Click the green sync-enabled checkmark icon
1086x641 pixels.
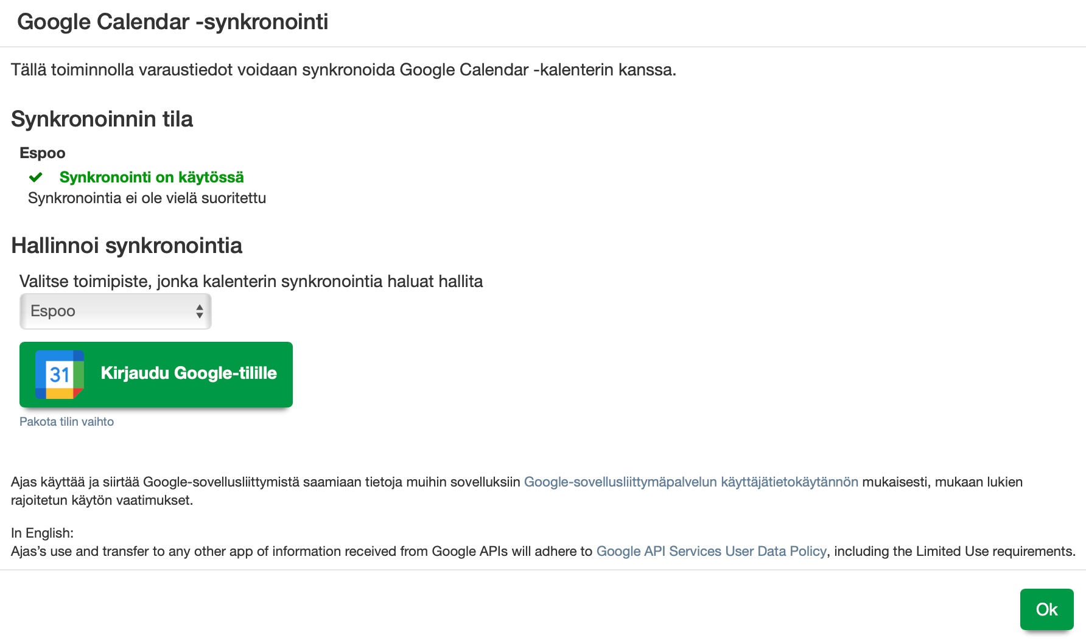pos(36,177)
